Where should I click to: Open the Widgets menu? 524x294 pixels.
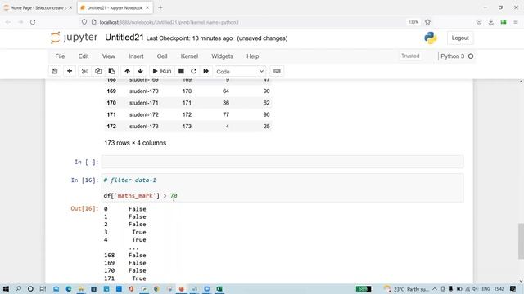pyautogui.click(x=222, y=56)
